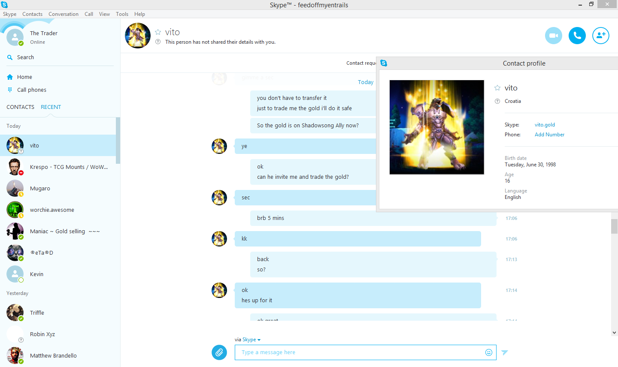Screen dimensions: 618x367
Task: Click the chat scrollbar thumb
Action: pyautogui.click(x=614, y=226)
